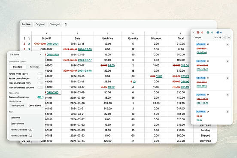Click Normalize dates (EU)
The width and height of the screenshot is (237, 158).
(x=26, y=136)
